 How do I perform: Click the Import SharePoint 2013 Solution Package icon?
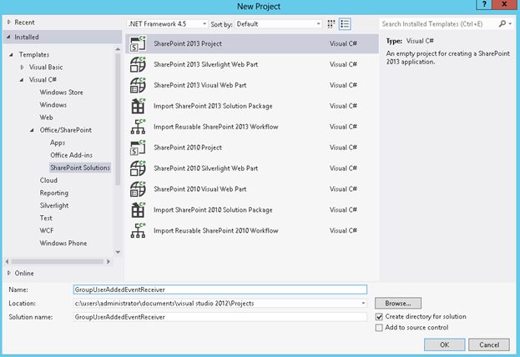138,106
